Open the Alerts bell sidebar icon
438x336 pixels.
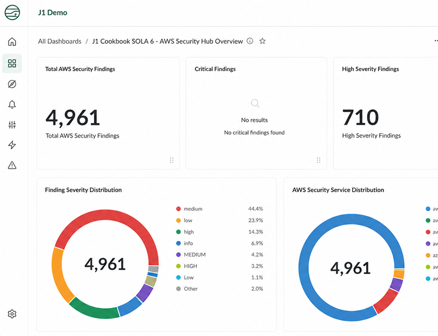tap(12, 104)
